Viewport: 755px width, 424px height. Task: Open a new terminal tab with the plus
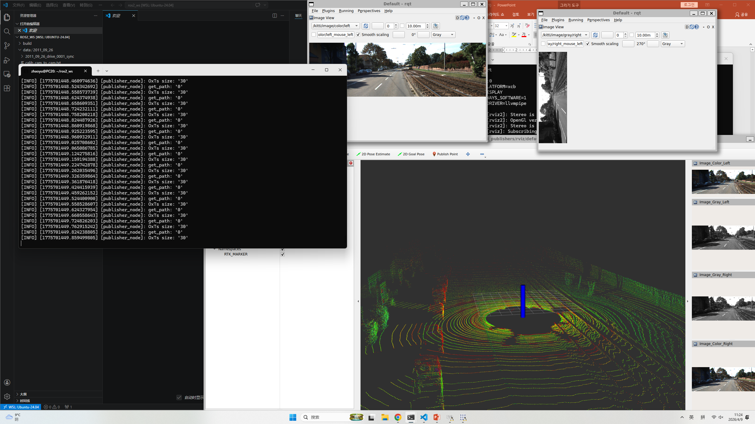98,71
